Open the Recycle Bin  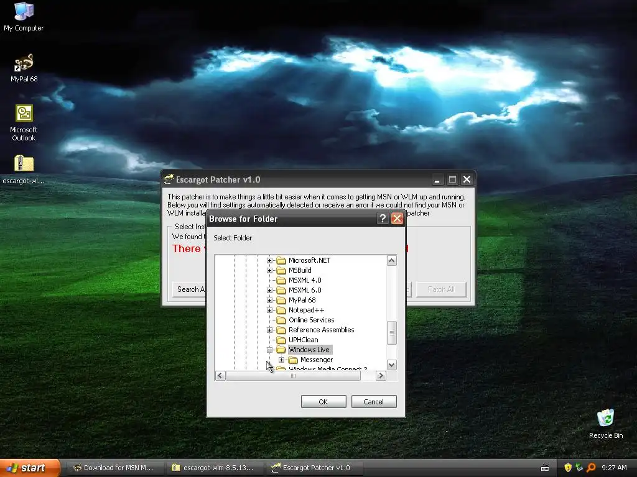[606, 424]
